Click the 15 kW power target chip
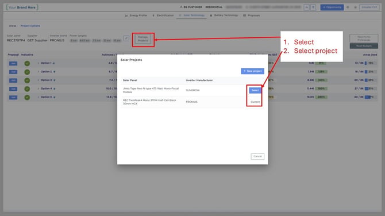385x216 pixels. [117, 40]
